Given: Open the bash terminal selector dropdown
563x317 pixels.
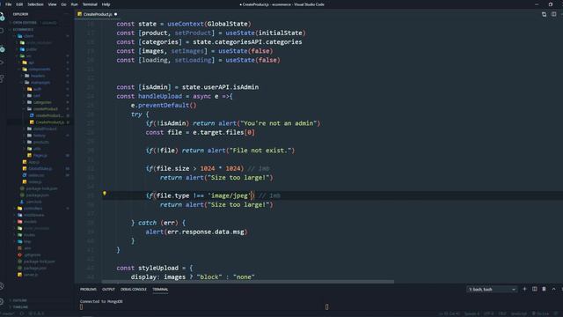Looking at the screenshot, I should coord(492,290).
